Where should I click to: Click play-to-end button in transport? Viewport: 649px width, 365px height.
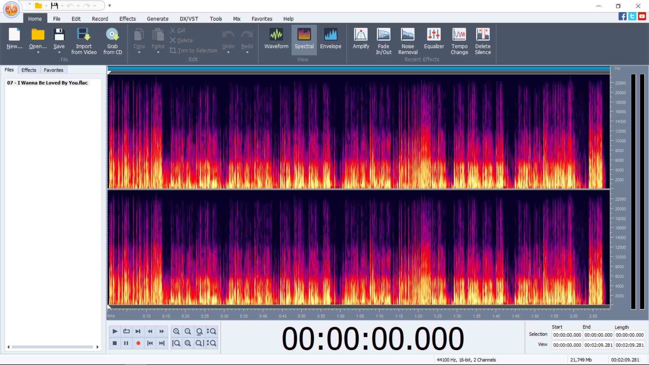[x=138, y=331]
